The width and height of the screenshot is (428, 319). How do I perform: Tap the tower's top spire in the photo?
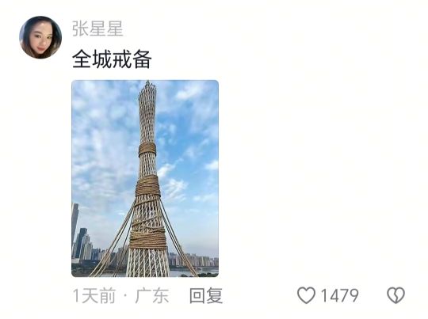(x=147, y=85)
